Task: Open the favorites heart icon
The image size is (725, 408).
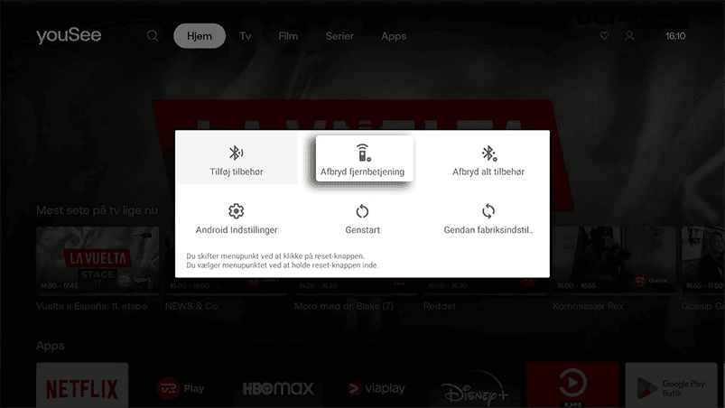Action: click(604, 36)
